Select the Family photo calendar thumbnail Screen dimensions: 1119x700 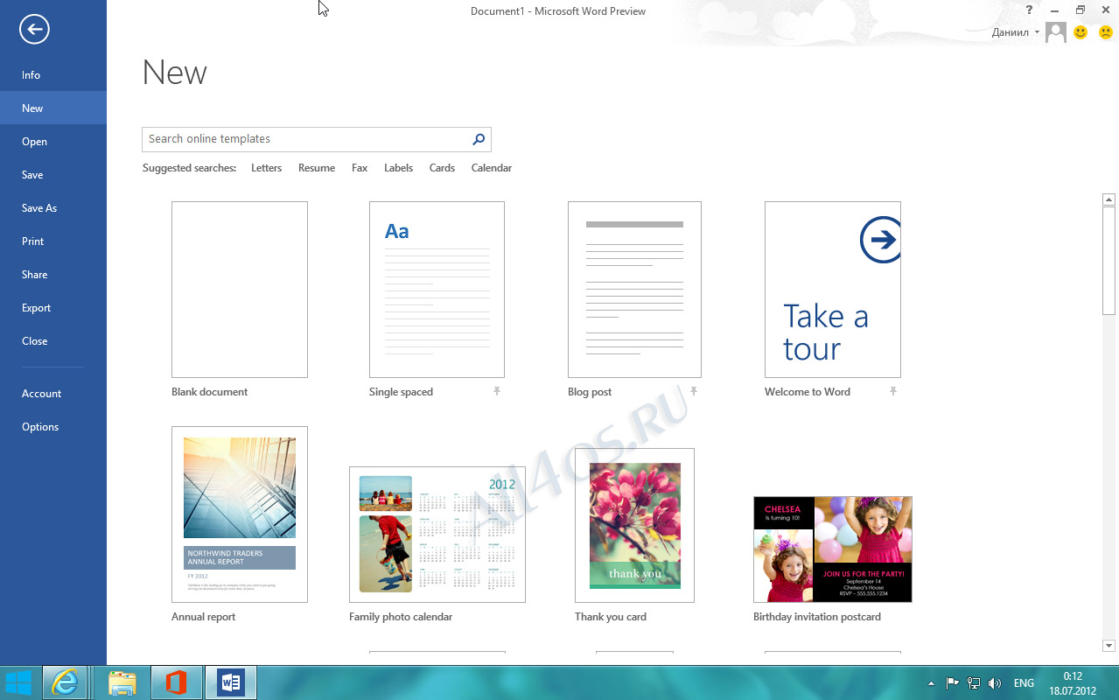[437, 535]
